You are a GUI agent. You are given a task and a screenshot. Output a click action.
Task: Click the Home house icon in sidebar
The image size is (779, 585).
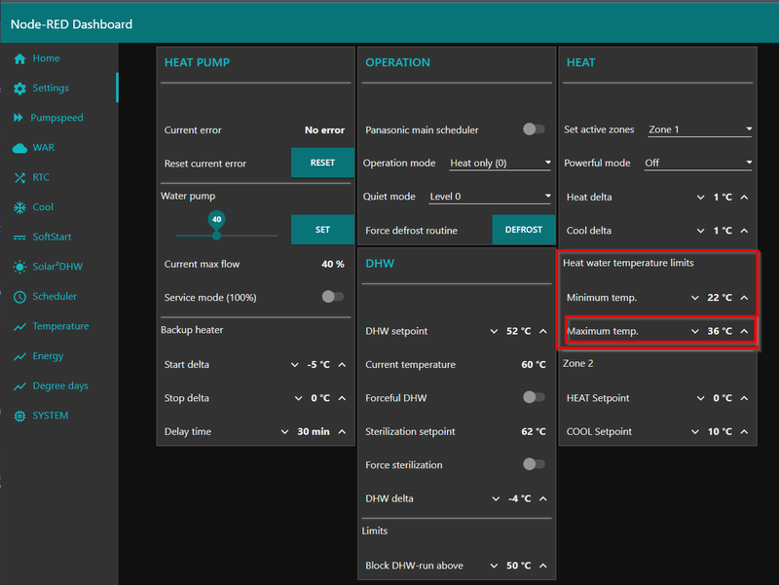point(19,58)
